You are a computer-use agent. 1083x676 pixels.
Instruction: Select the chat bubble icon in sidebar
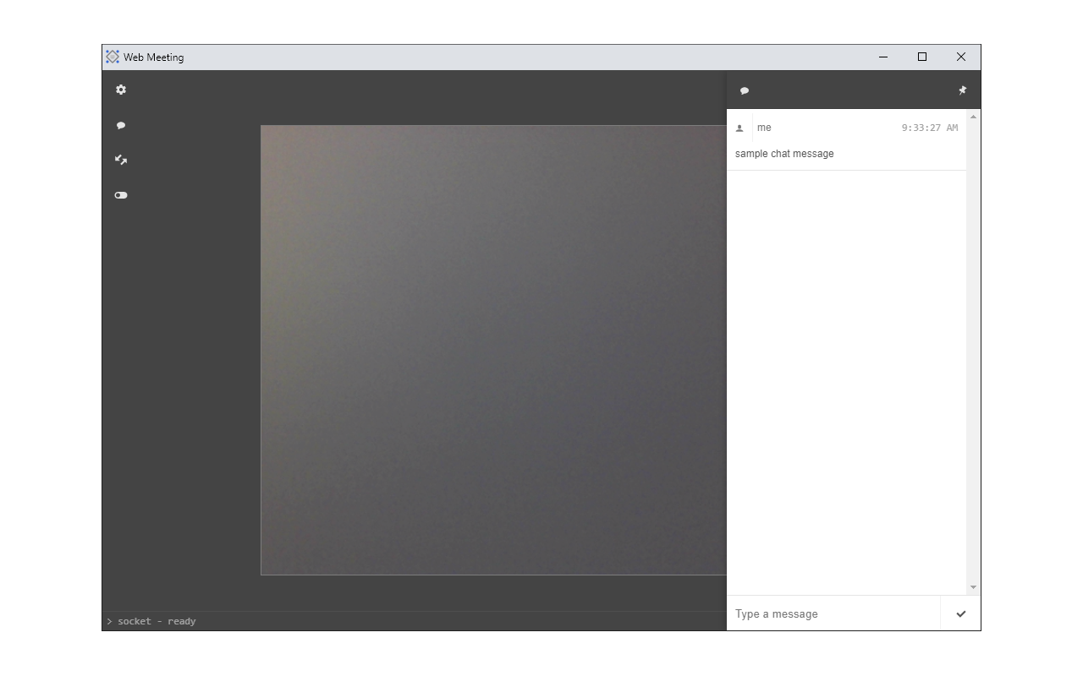click(x=121, y=125)
